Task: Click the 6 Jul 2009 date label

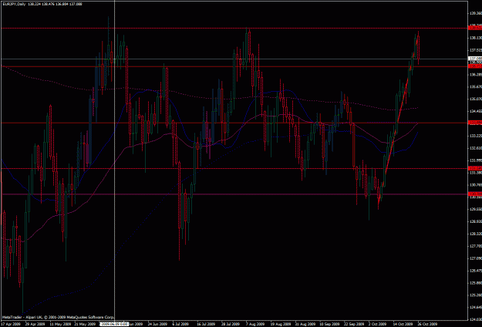Action: click(181, 324)
